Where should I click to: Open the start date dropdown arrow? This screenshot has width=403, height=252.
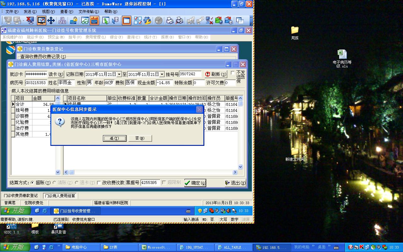pyautogui.click(x=119, y=74)
